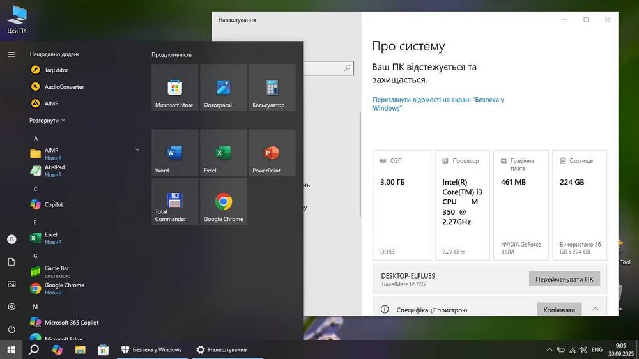Viewport: 639px width, 359px height.
Task: Click the settings search box magnifier
Action: click(x=347, y=68)
